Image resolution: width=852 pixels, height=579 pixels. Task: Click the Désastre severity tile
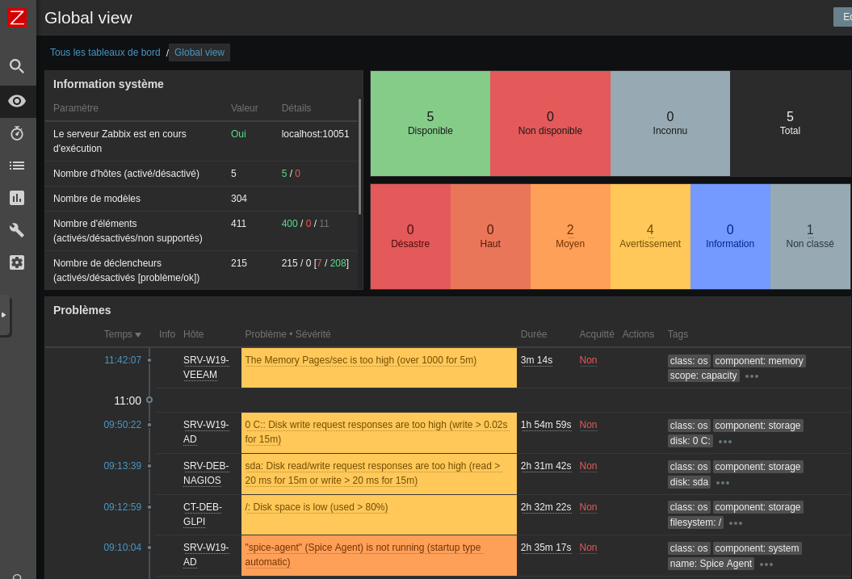tap(410, 237)
